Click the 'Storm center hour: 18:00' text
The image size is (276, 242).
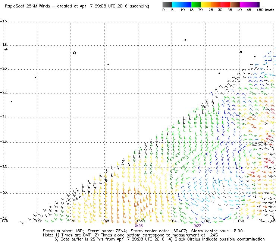pyautogui.click(x=217, y=231)
